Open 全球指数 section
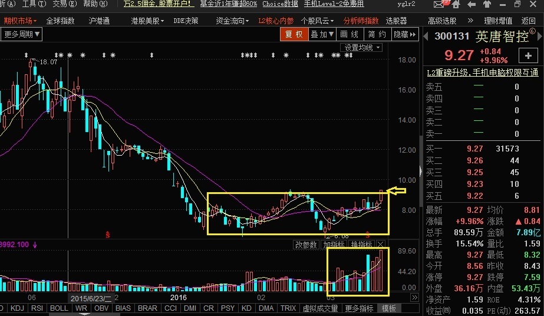The width and height of the screenshot is (544, 316). [x=60, y=21]
